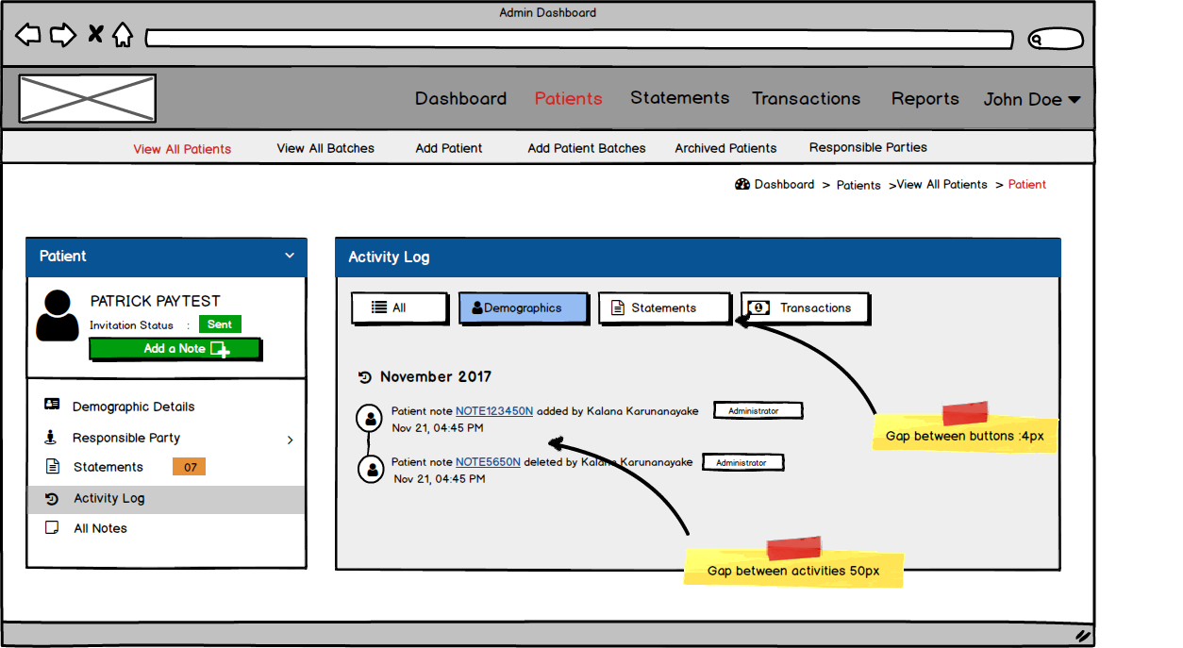The width and height of the screenshot is (1183, 648).
Task: Select View All Batches submenu
Action: [x=325, y=148]
